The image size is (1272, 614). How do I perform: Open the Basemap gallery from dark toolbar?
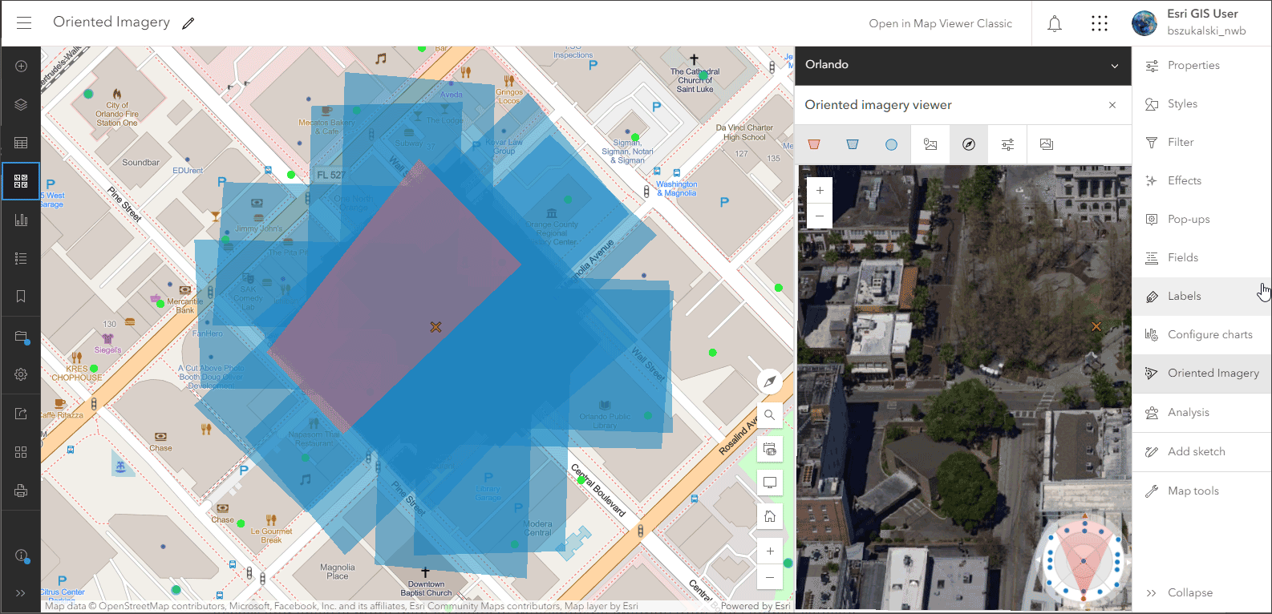[21, 181]
